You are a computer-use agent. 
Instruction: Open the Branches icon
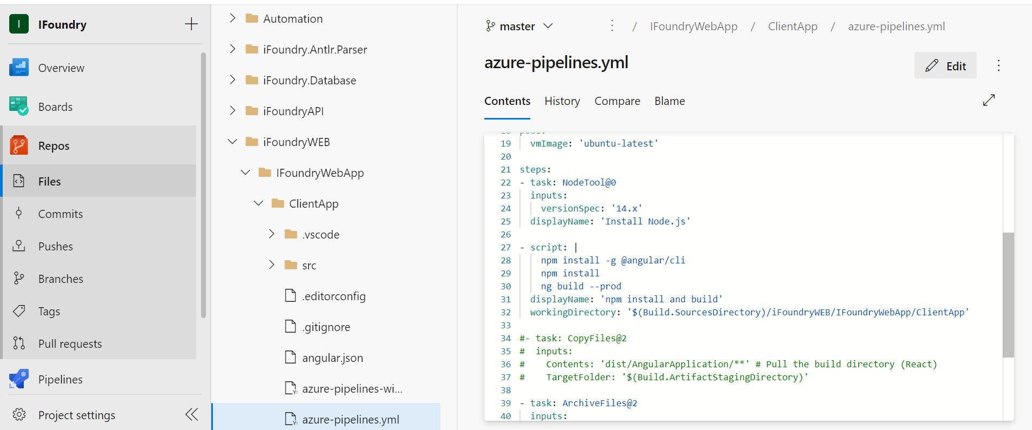pos(19,279)
